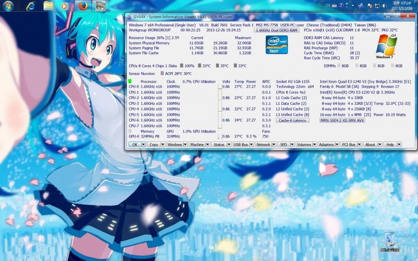418x261 pixels.
Task: Click 'L3 Unified Cache (8)' text
Action: tap(293, 115)
